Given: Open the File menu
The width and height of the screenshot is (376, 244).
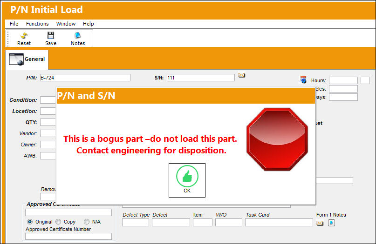Looking at the screenshot, I should click(14, 24).
